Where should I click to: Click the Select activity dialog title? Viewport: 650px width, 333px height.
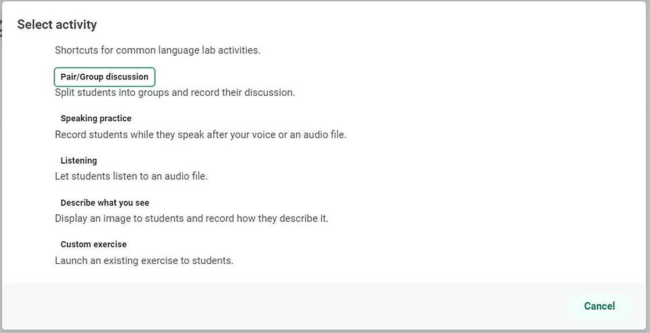pyautogui.click(x=57, y=24)
